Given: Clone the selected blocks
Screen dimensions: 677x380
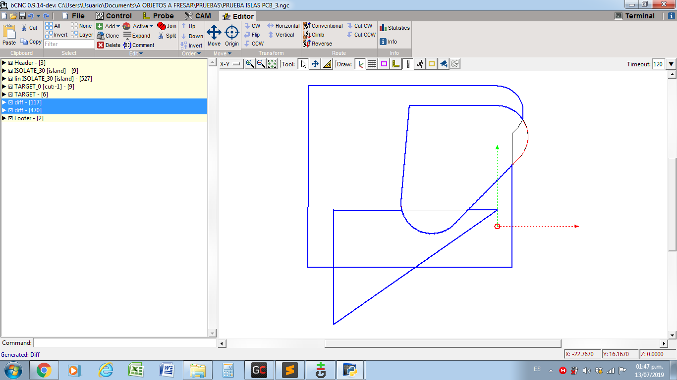Looking at the screenshot, I should (108, 36).
